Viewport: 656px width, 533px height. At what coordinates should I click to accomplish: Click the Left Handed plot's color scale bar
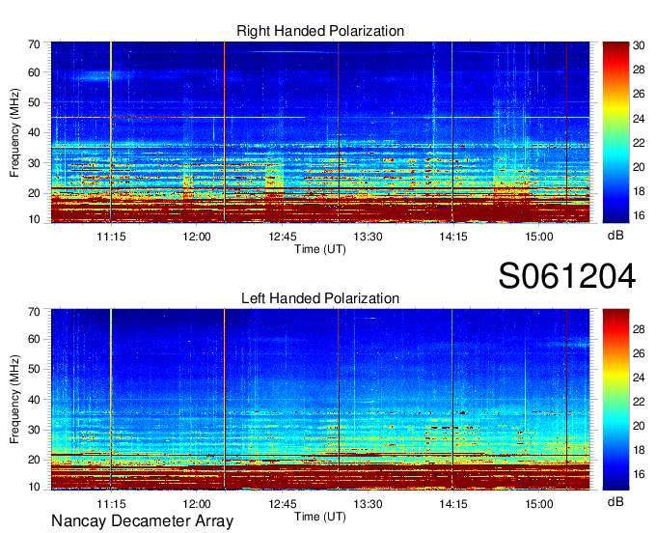coord(615,400)
